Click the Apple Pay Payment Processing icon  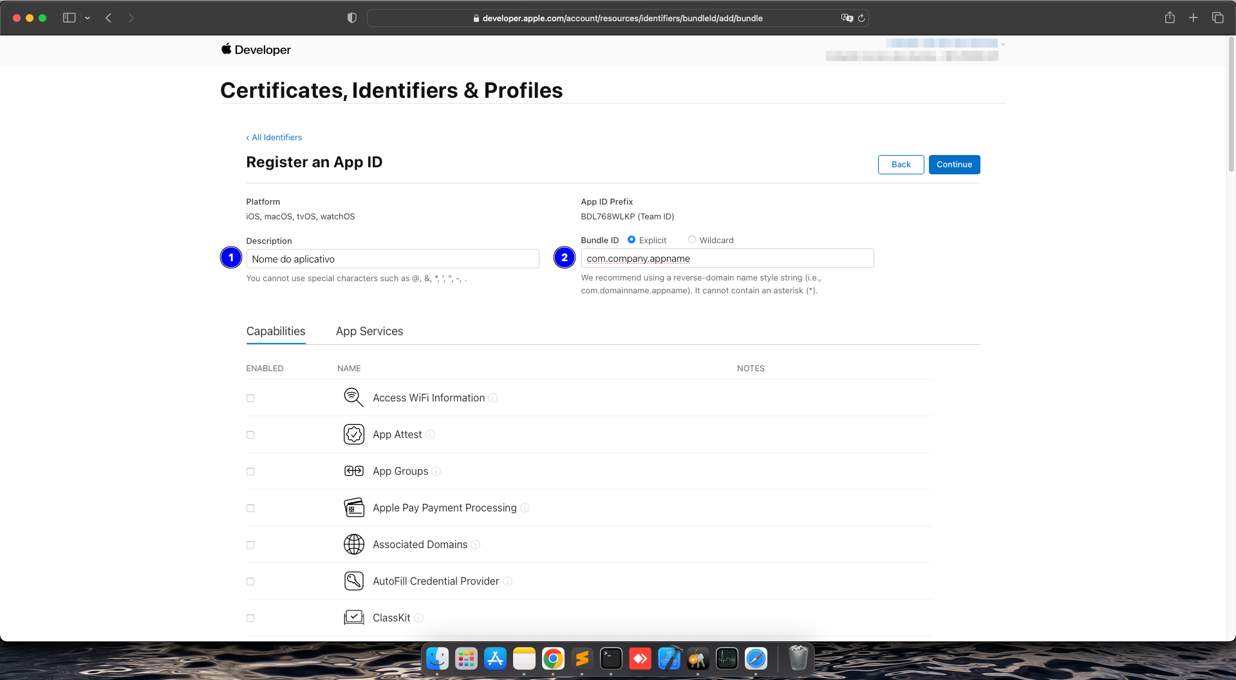[353, 508]
